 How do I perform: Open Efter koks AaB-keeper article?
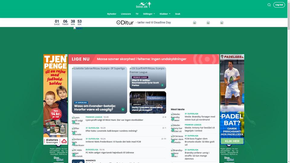click(111, 131)
